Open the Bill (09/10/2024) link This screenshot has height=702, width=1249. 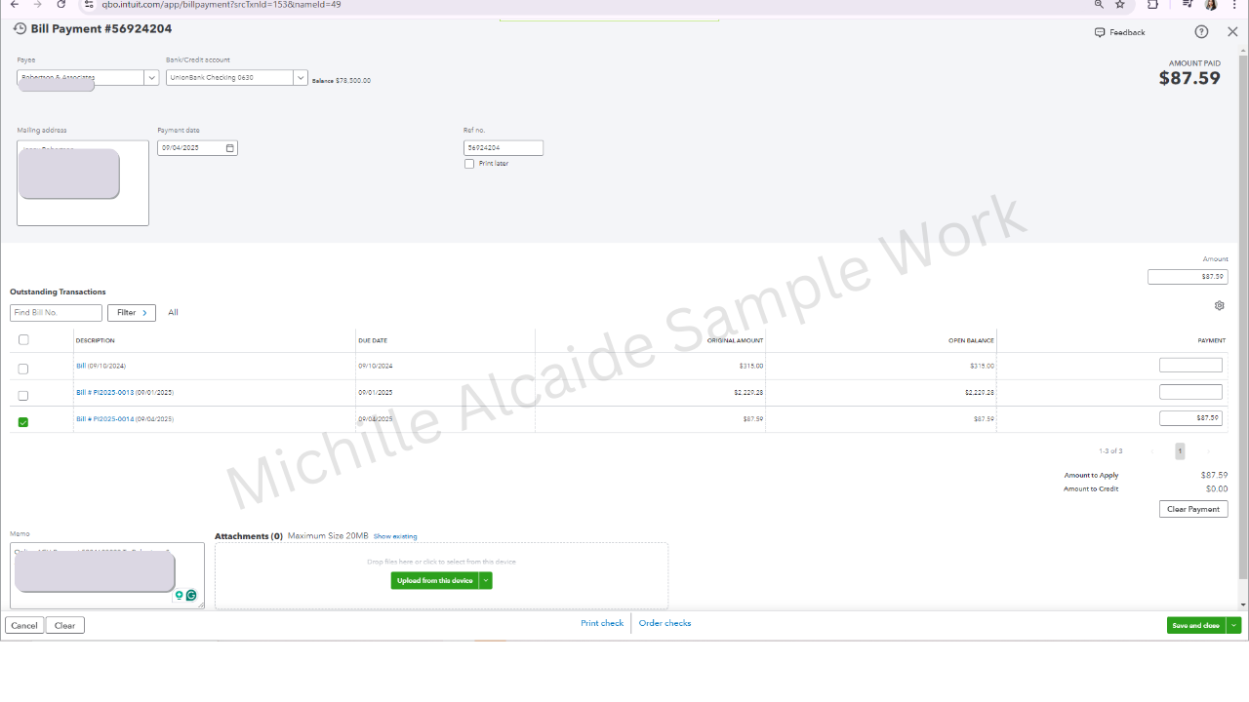click(101, 366)
